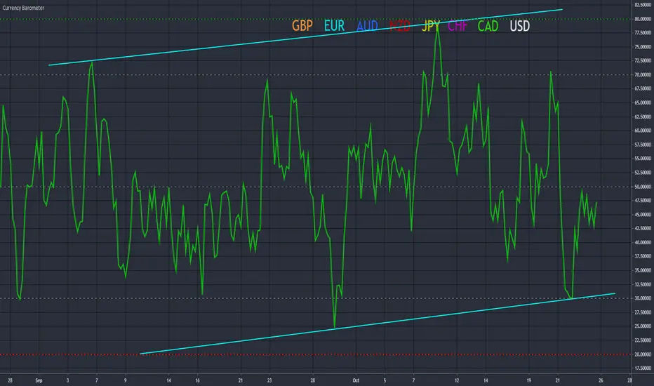Image resolution: width=654 pixels, height=386 pixels.
Task: Click the Sep label on time axis
Action: [x=39, y=380]
